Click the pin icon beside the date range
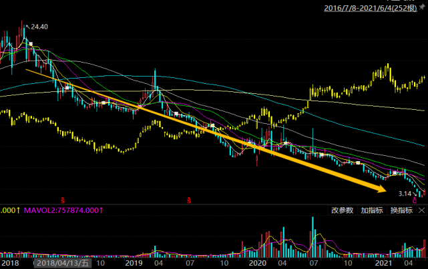The height and width of the screenshot is (269, 428). [x=422, y=7]
